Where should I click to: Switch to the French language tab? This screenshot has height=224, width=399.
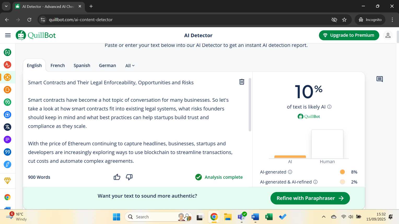[57, 65]
